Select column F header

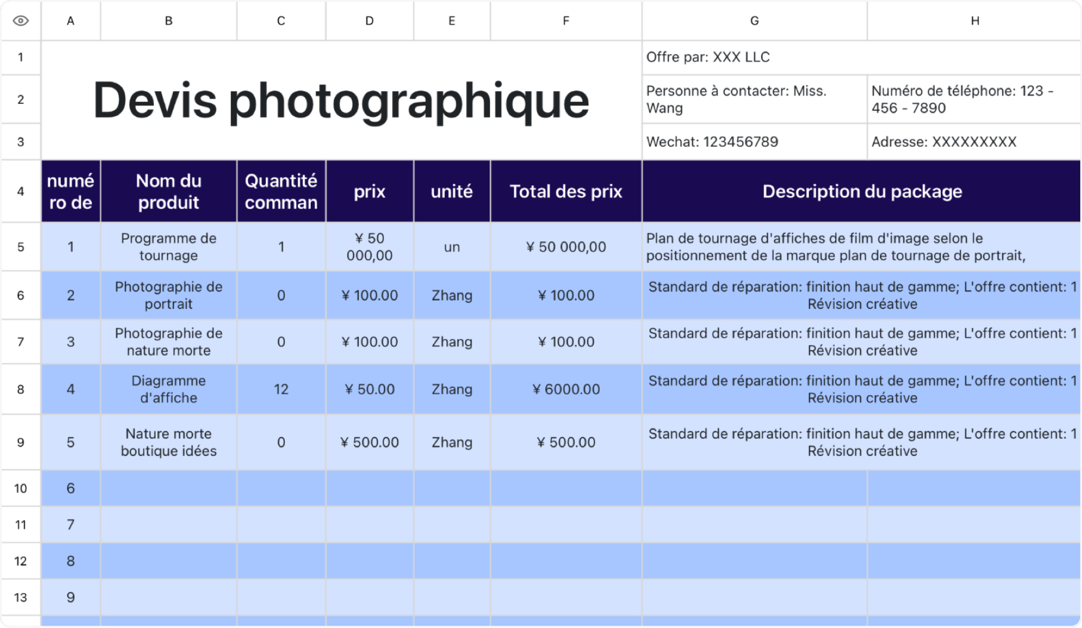click(566, 21)
